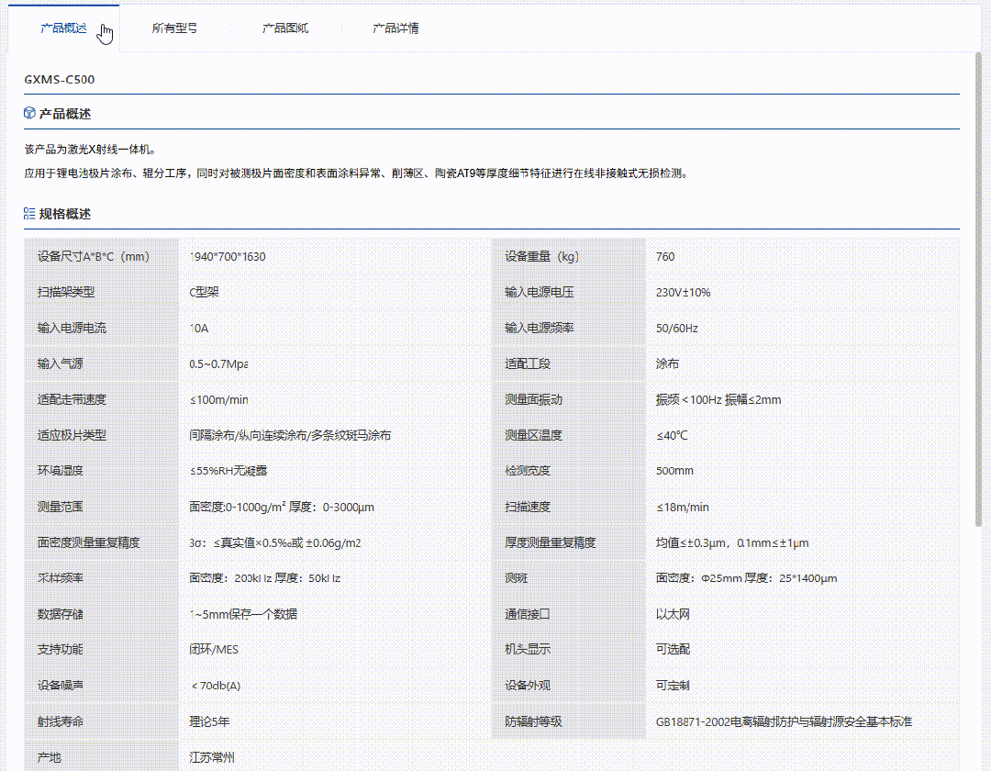Viewport: 991px width, 771px height.
Task: Select the voltage value 230V±10%
Action: (x=684, y=293)
